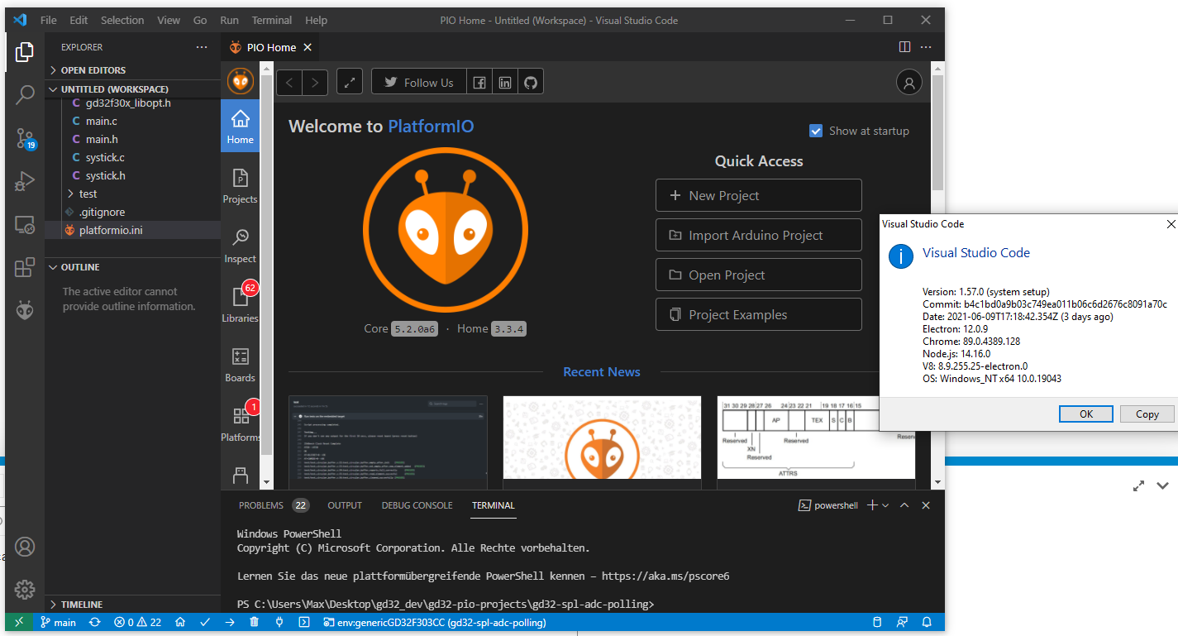
Task: Click Import Arduino Project button
Action: click(x=759, y=235)
